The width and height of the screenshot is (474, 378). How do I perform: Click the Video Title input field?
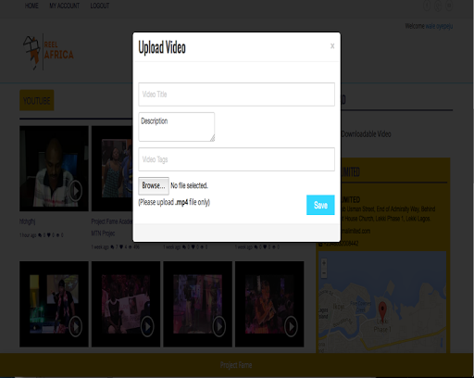click(236, 94)
